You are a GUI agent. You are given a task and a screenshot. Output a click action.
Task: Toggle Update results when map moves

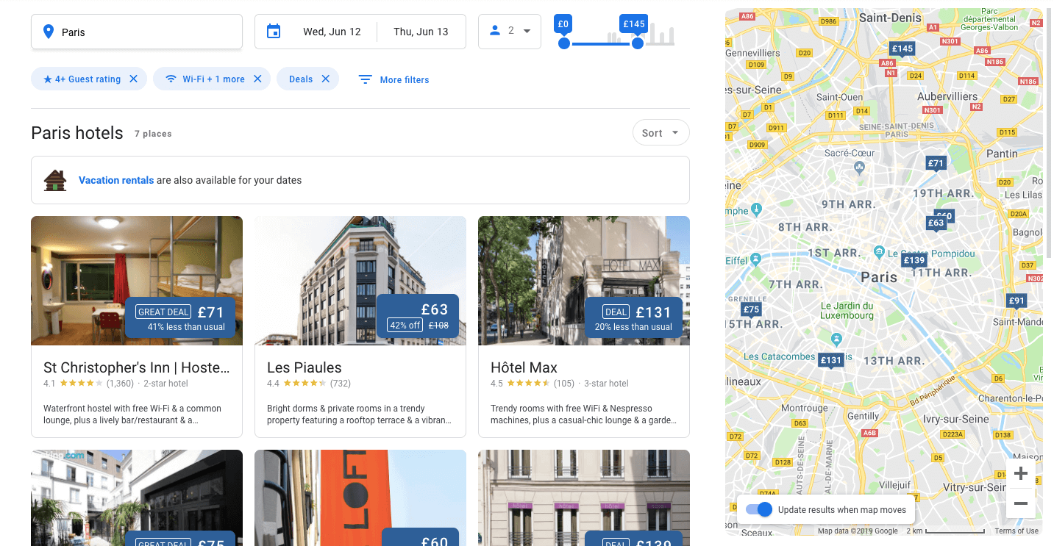pyautogui.click(x=759, y=509)
